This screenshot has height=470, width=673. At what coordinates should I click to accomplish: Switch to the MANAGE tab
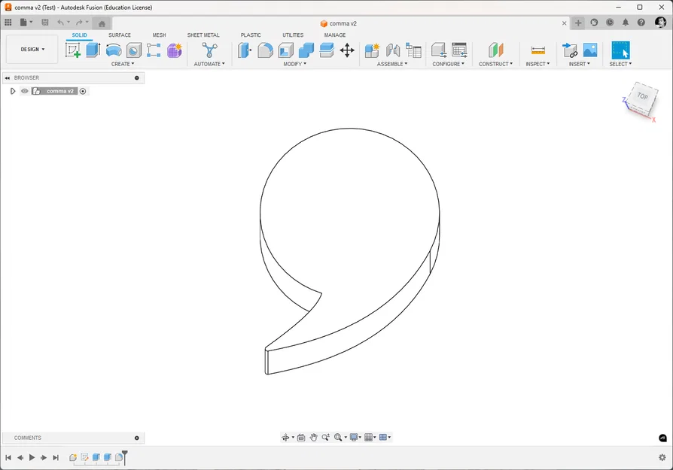point(335,35)
